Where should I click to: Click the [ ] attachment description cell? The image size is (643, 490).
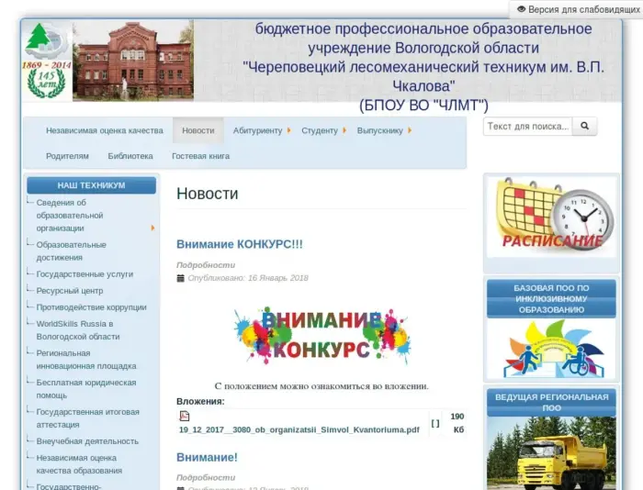coord(435,423)
